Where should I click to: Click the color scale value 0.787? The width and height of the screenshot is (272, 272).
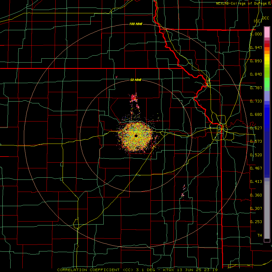coord(256,88)
